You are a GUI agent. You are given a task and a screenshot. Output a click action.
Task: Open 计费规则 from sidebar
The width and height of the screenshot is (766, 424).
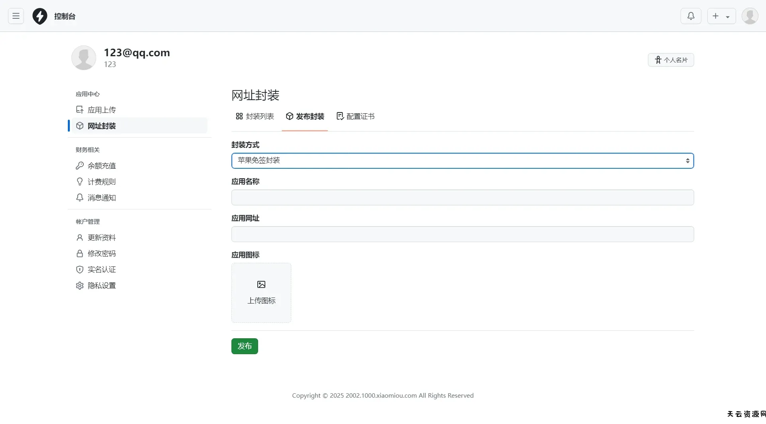101,181
